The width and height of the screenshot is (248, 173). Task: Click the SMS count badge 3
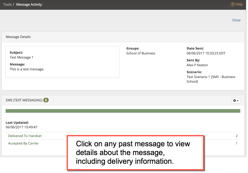point(46,100)
